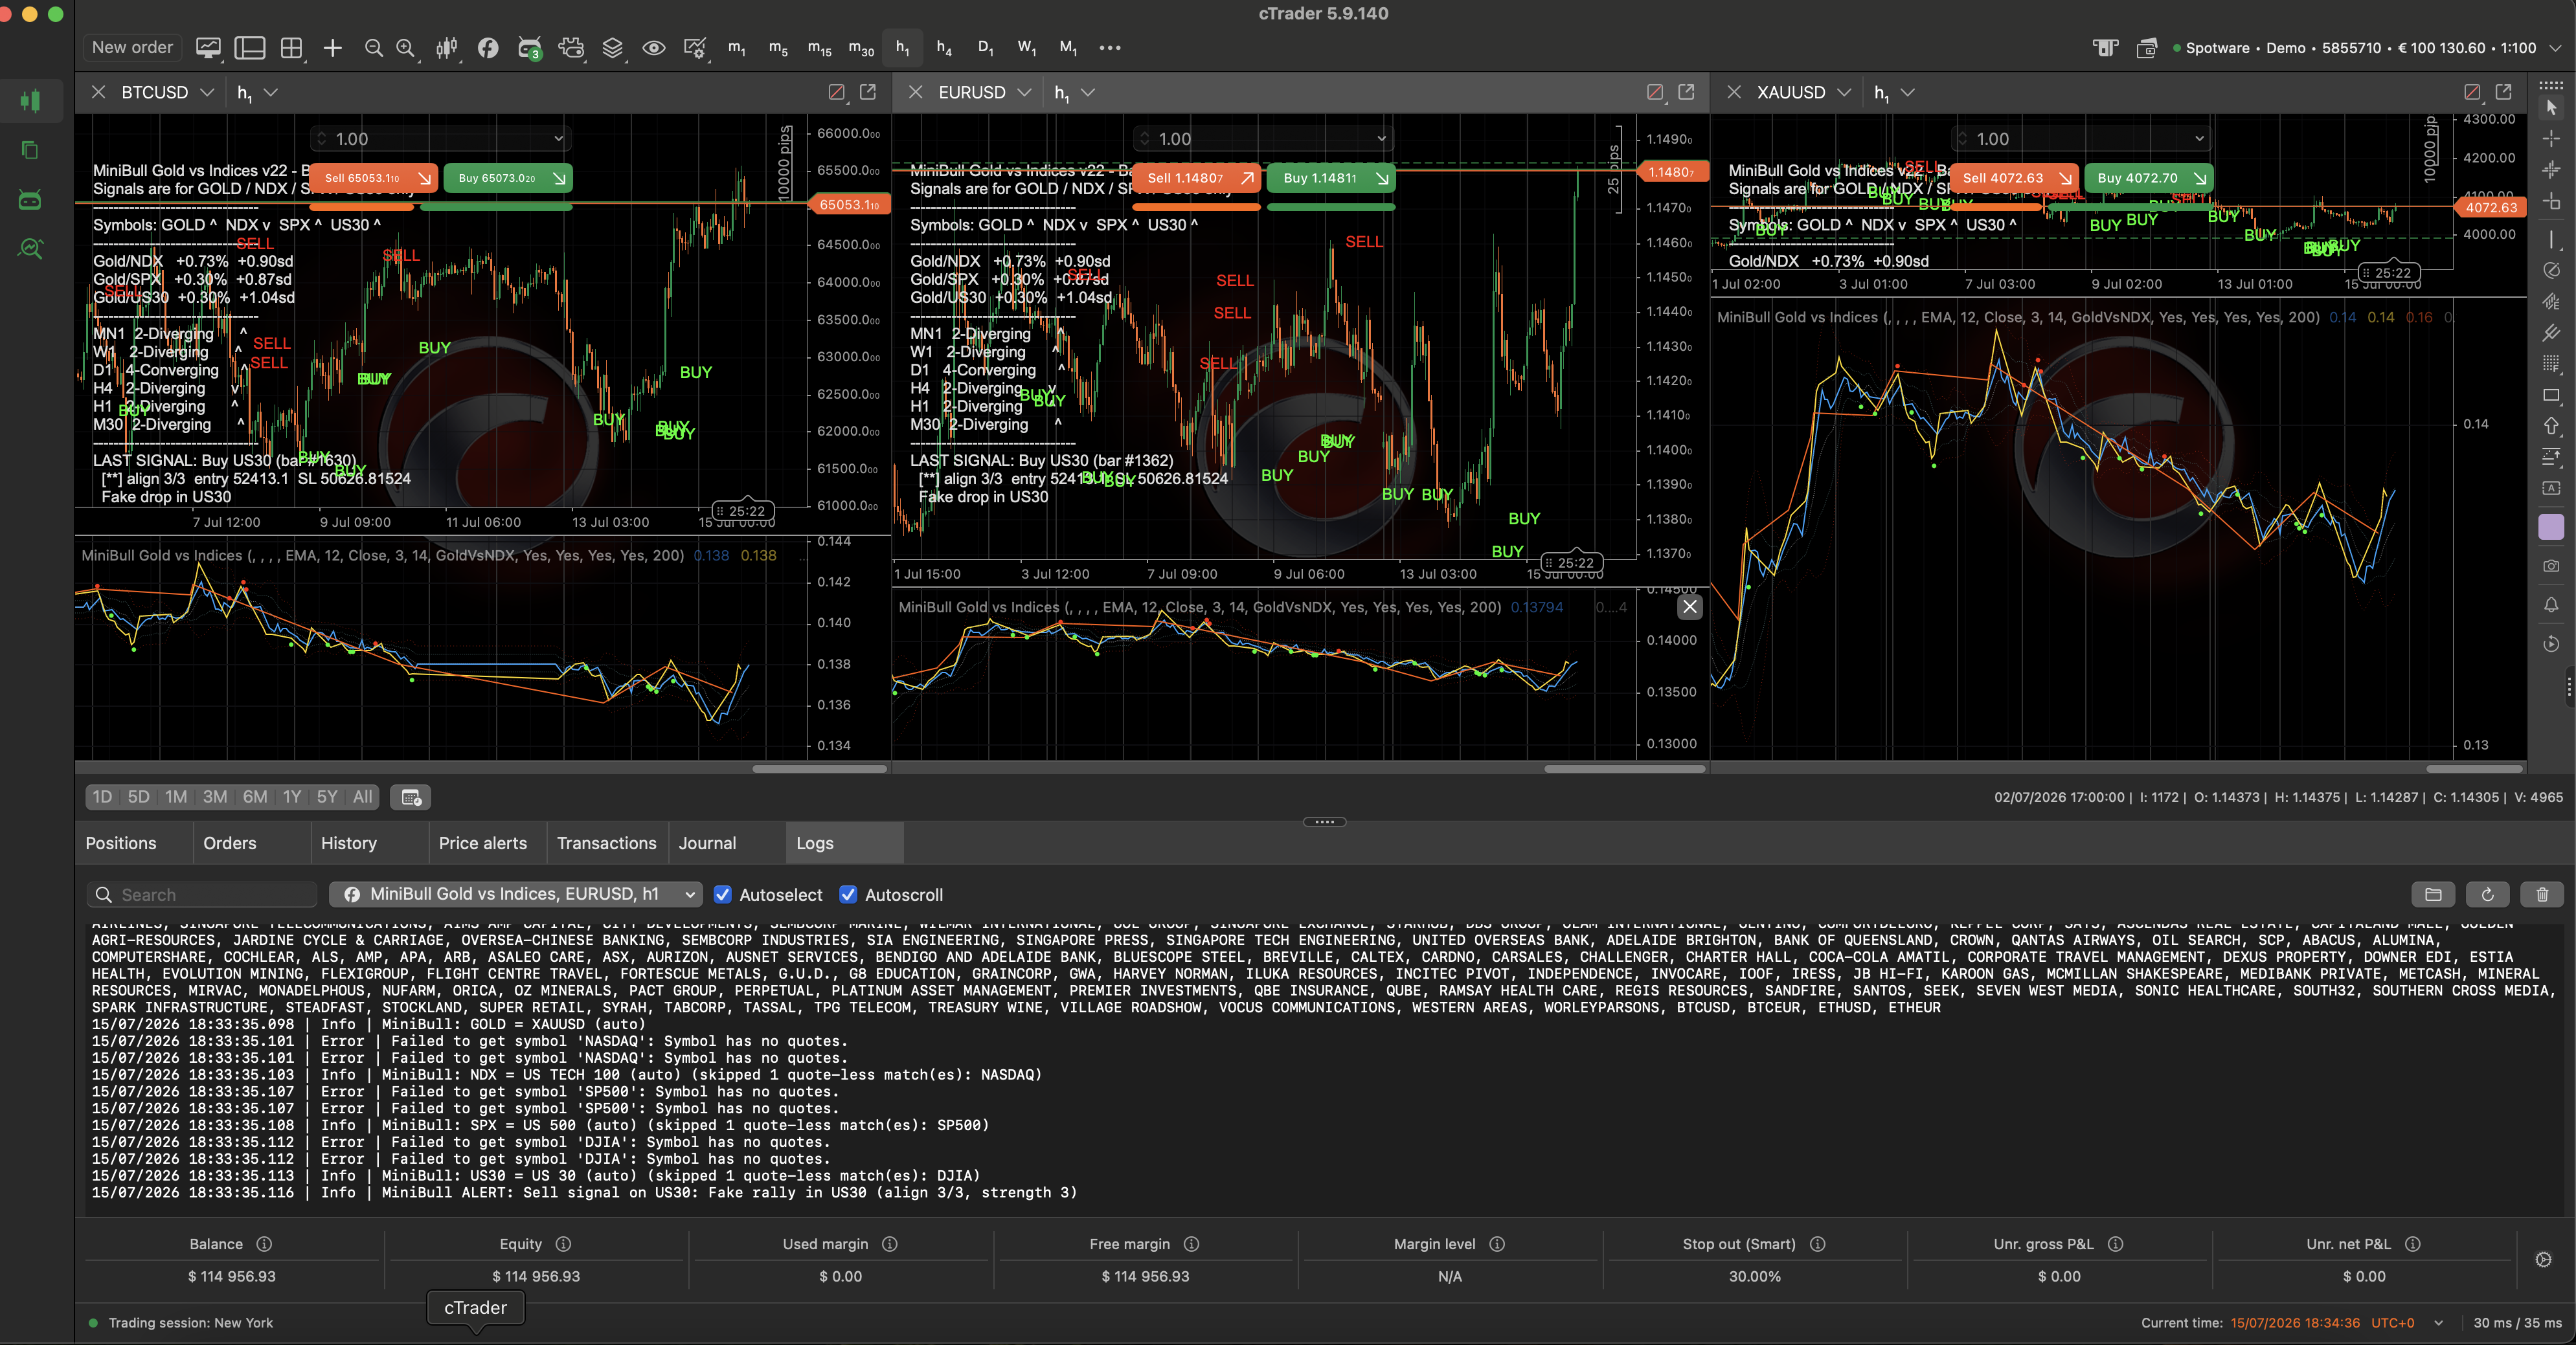Screen dimensions: 2576x1345
Task: Add a new chart with the plus icon
Action: (x=333, y=48)
